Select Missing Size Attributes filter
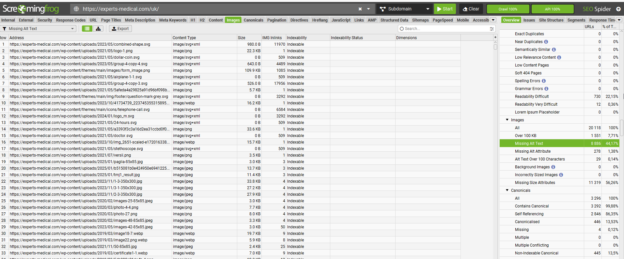Viewport: 624px width, 259px height. tap(559, 183)
